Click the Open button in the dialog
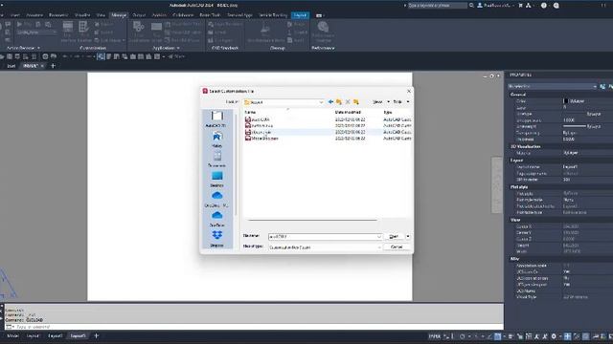Screen dimensions: 613x344 (394, 236)
